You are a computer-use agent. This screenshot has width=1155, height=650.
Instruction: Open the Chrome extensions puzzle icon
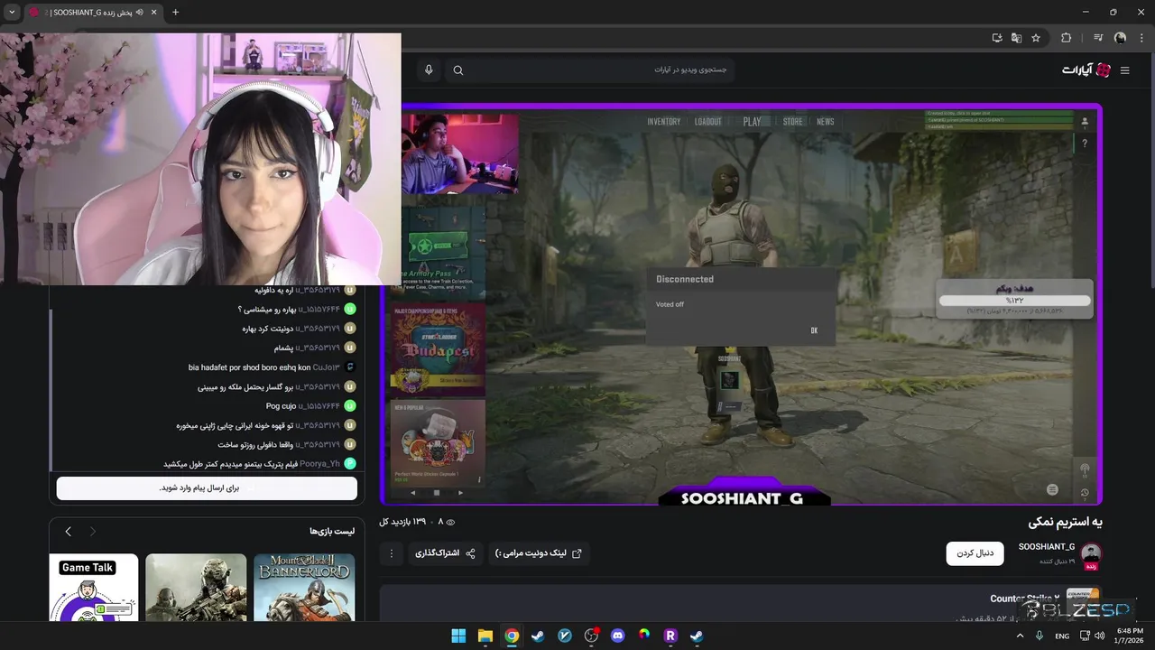1067,38
